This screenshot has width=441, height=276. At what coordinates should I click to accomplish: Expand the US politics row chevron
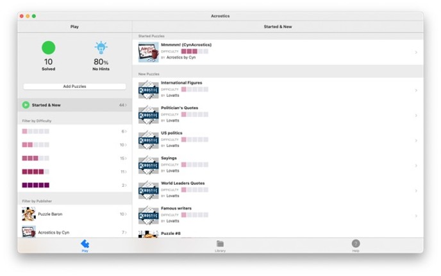click(416, 141)
